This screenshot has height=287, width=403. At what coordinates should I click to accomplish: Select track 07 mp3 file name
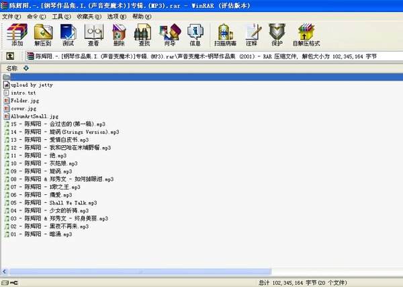pos(46,188)
